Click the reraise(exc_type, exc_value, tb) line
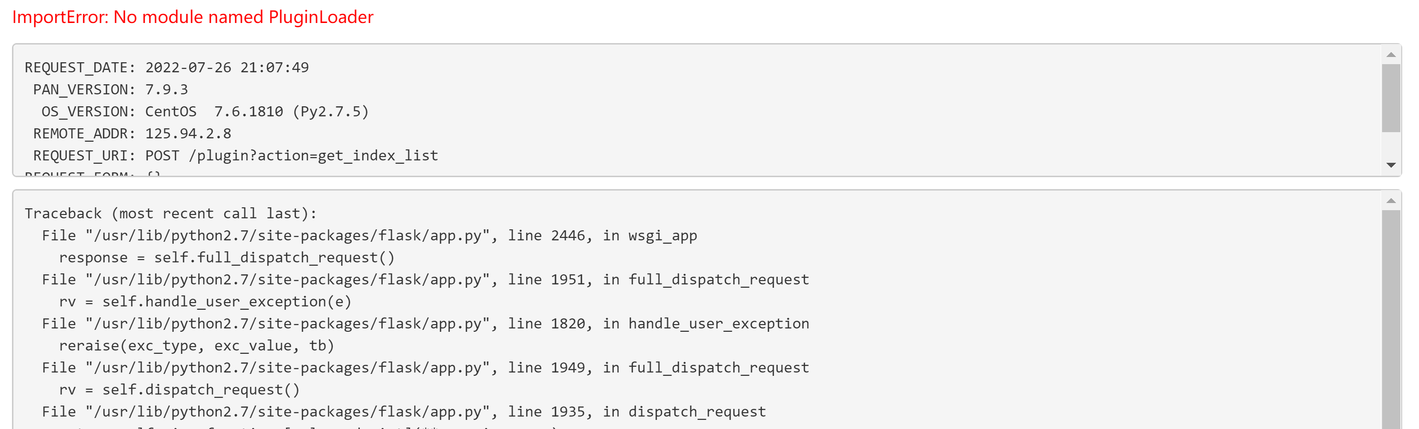1419x429 pixels. [197, 345]
